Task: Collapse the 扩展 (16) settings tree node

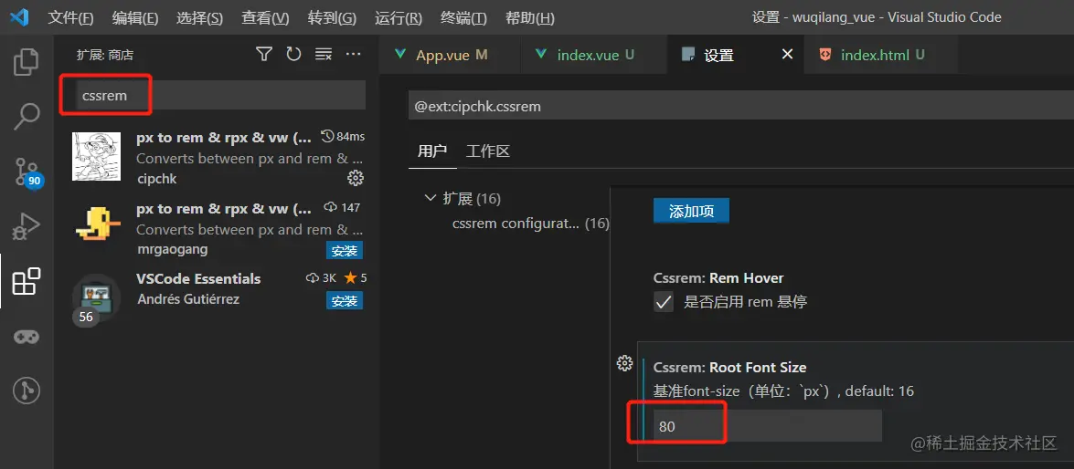Action: pyautogui.click(x=431, y=198)
